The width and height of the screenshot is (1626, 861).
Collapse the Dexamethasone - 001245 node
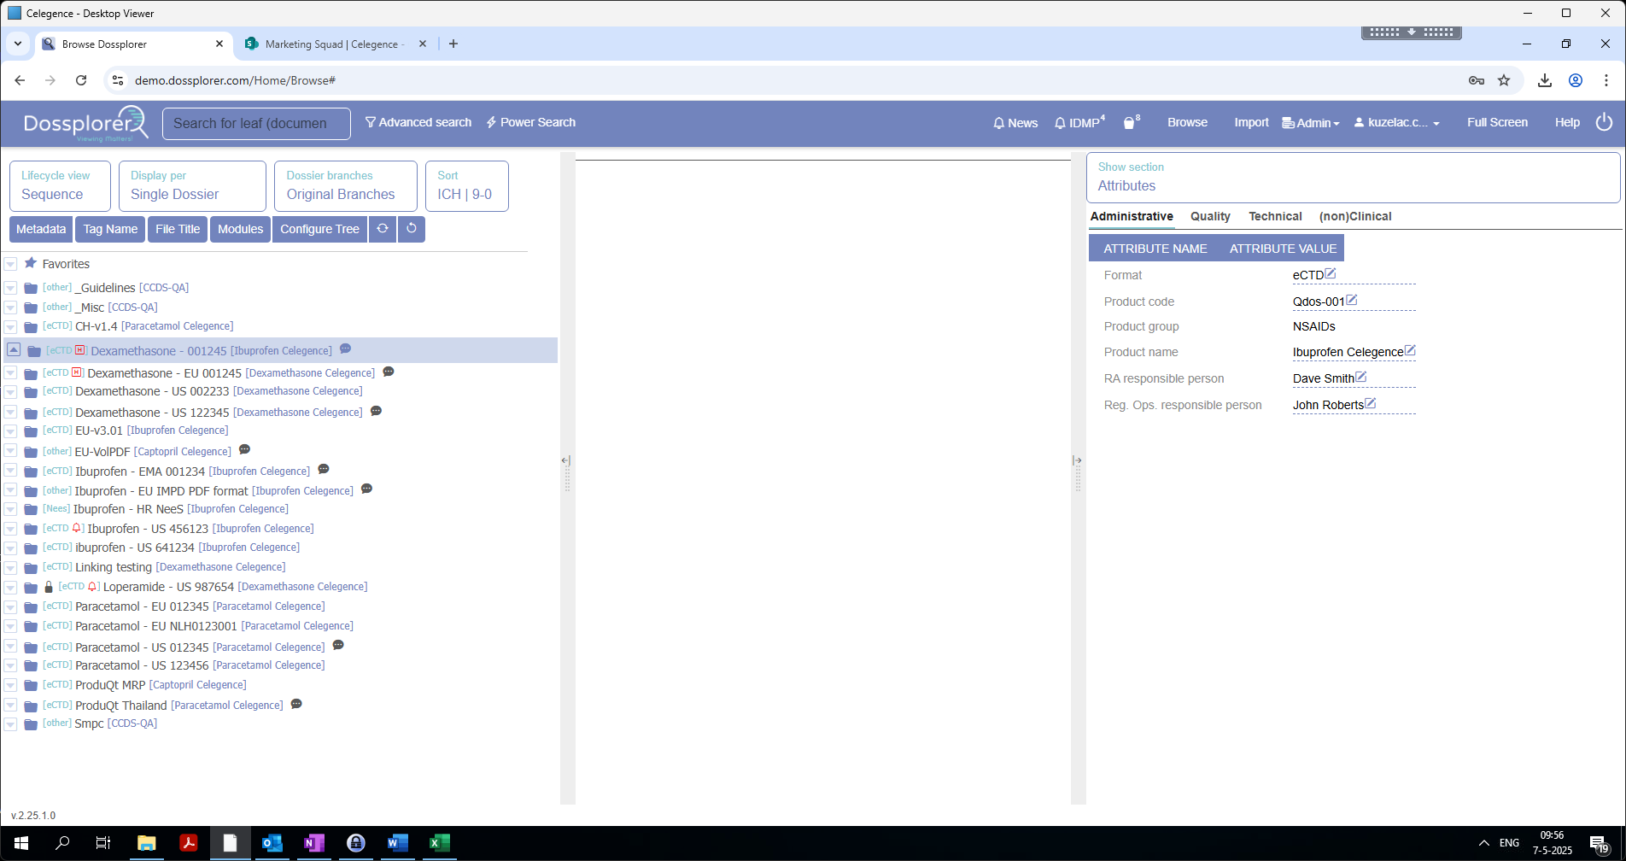pos(14,350)
